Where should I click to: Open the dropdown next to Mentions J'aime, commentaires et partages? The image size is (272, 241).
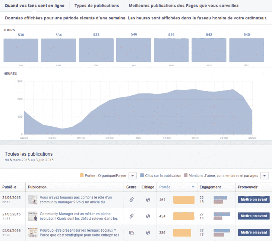coord(264,175)
